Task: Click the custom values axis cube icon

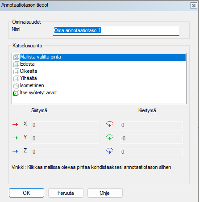Action: tap(16, 93)
